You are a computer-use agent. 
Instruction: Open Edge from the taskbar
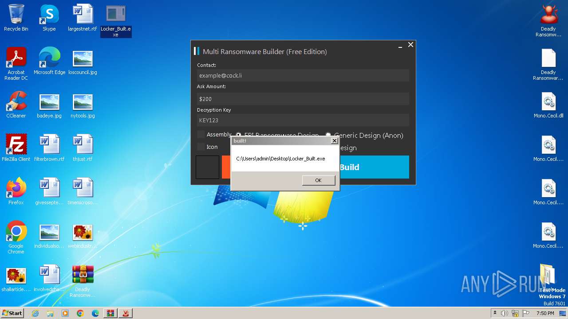(x=95, y=313)
